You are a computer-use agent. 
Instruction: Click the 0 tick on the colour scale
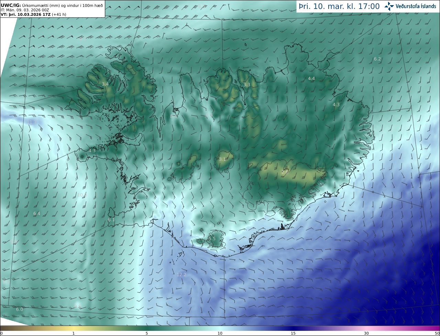[1, 333]
